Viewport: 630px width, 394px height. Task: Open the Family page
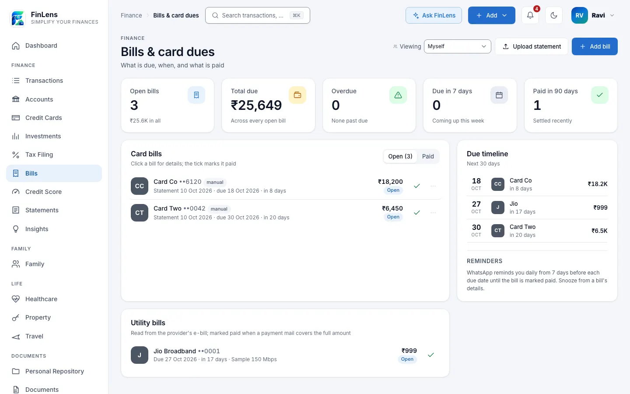click(x=54, y=264)
